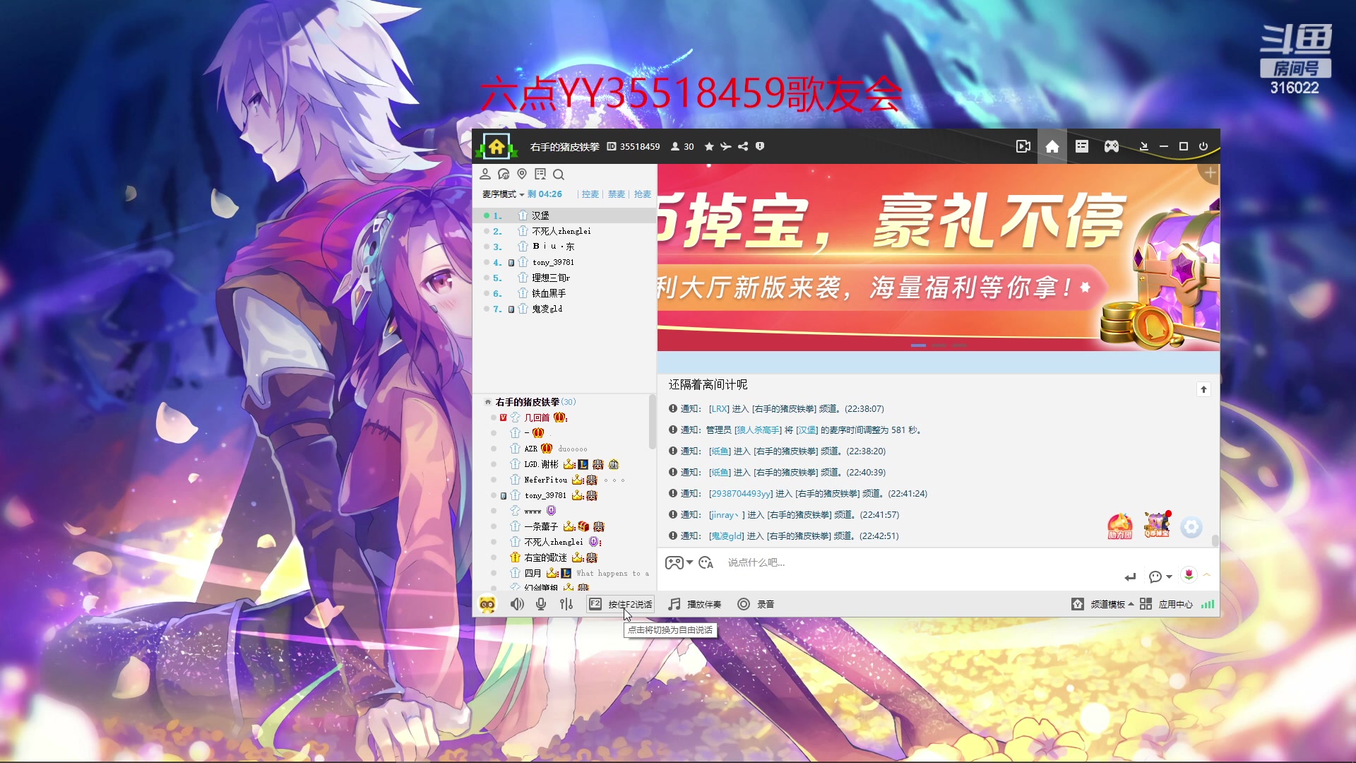
Task: Open the user profile icon in sidebar
Action: (485, 174)
